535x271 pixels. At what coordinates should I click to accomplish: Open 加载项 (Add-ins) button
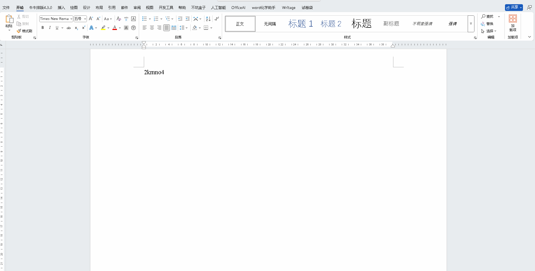(x=513, y=23)
